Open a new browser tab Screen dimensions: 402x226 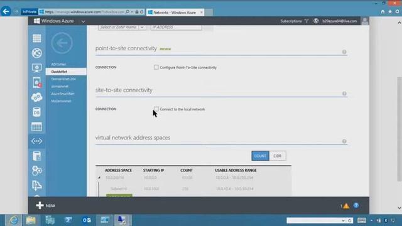(209, 13)
